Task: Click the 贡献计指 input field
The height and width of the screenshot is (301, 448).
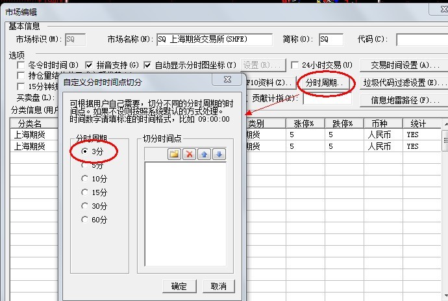Action: click(x=327, y=98)
